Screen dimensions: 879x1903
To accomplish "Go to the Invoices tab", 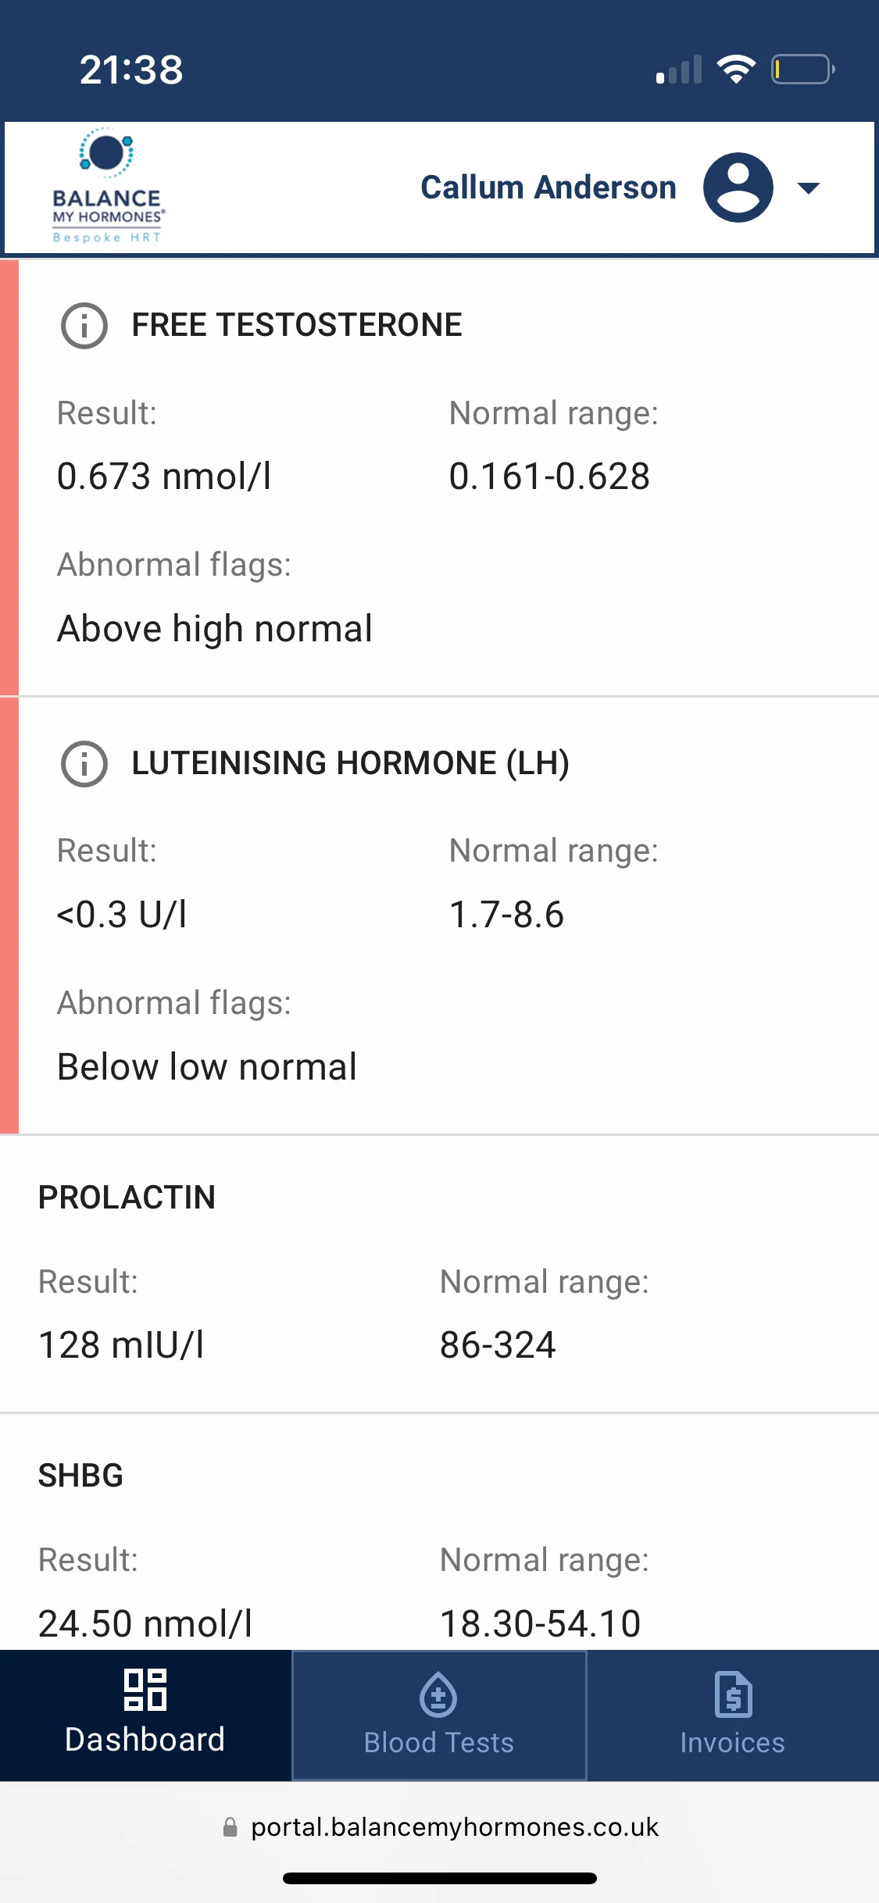I will (733, 1716).
